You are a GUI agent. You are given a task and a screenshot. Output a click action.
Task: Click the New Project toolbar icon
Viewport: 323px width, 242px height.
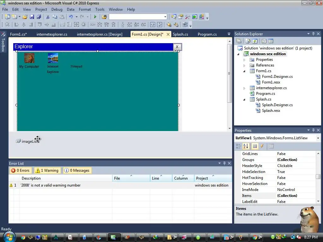[8, 17]
